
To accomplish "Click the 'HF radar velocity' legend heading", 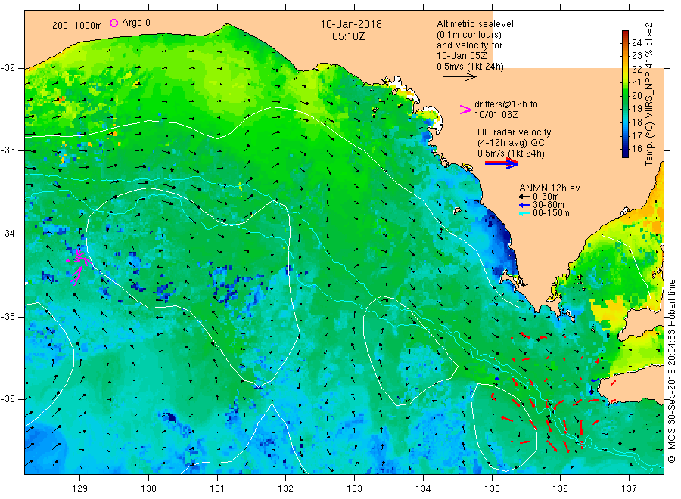I will 515,132.
